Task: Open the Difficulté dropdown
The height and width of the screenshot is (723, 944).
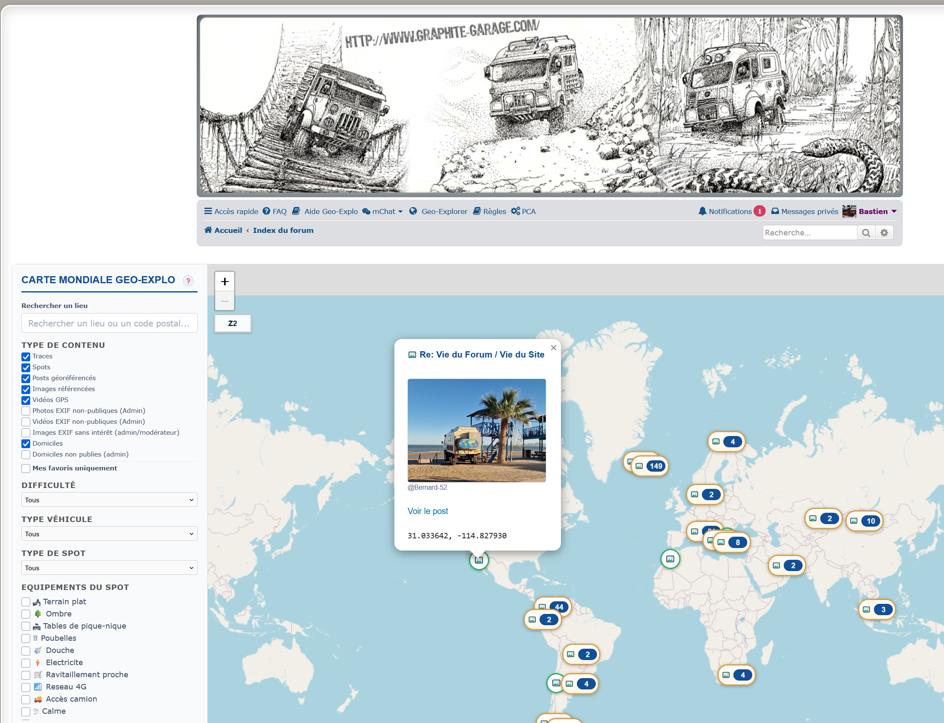Action: 109,500
